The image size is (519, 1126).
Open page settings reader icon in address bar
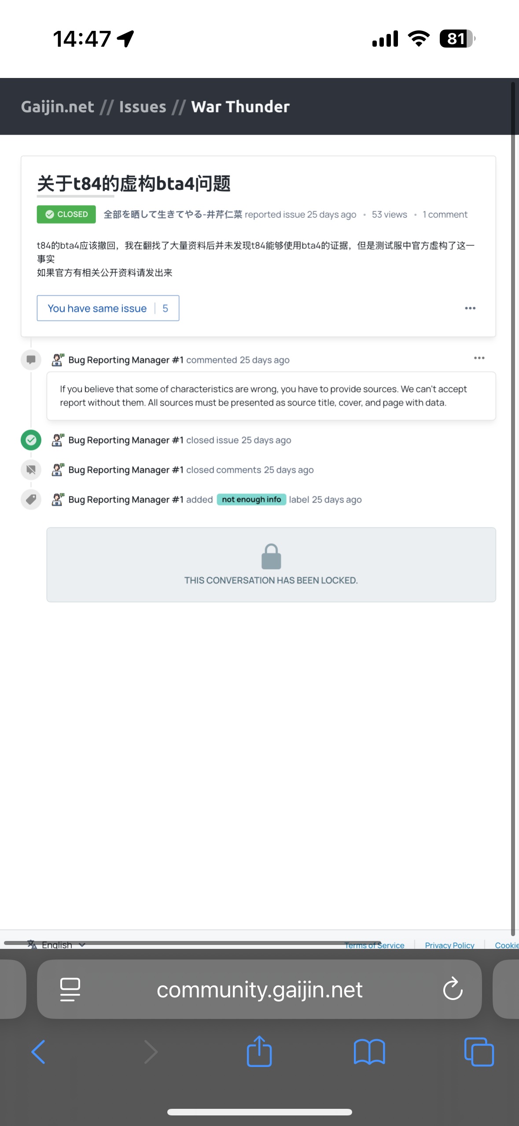[70, 989]
